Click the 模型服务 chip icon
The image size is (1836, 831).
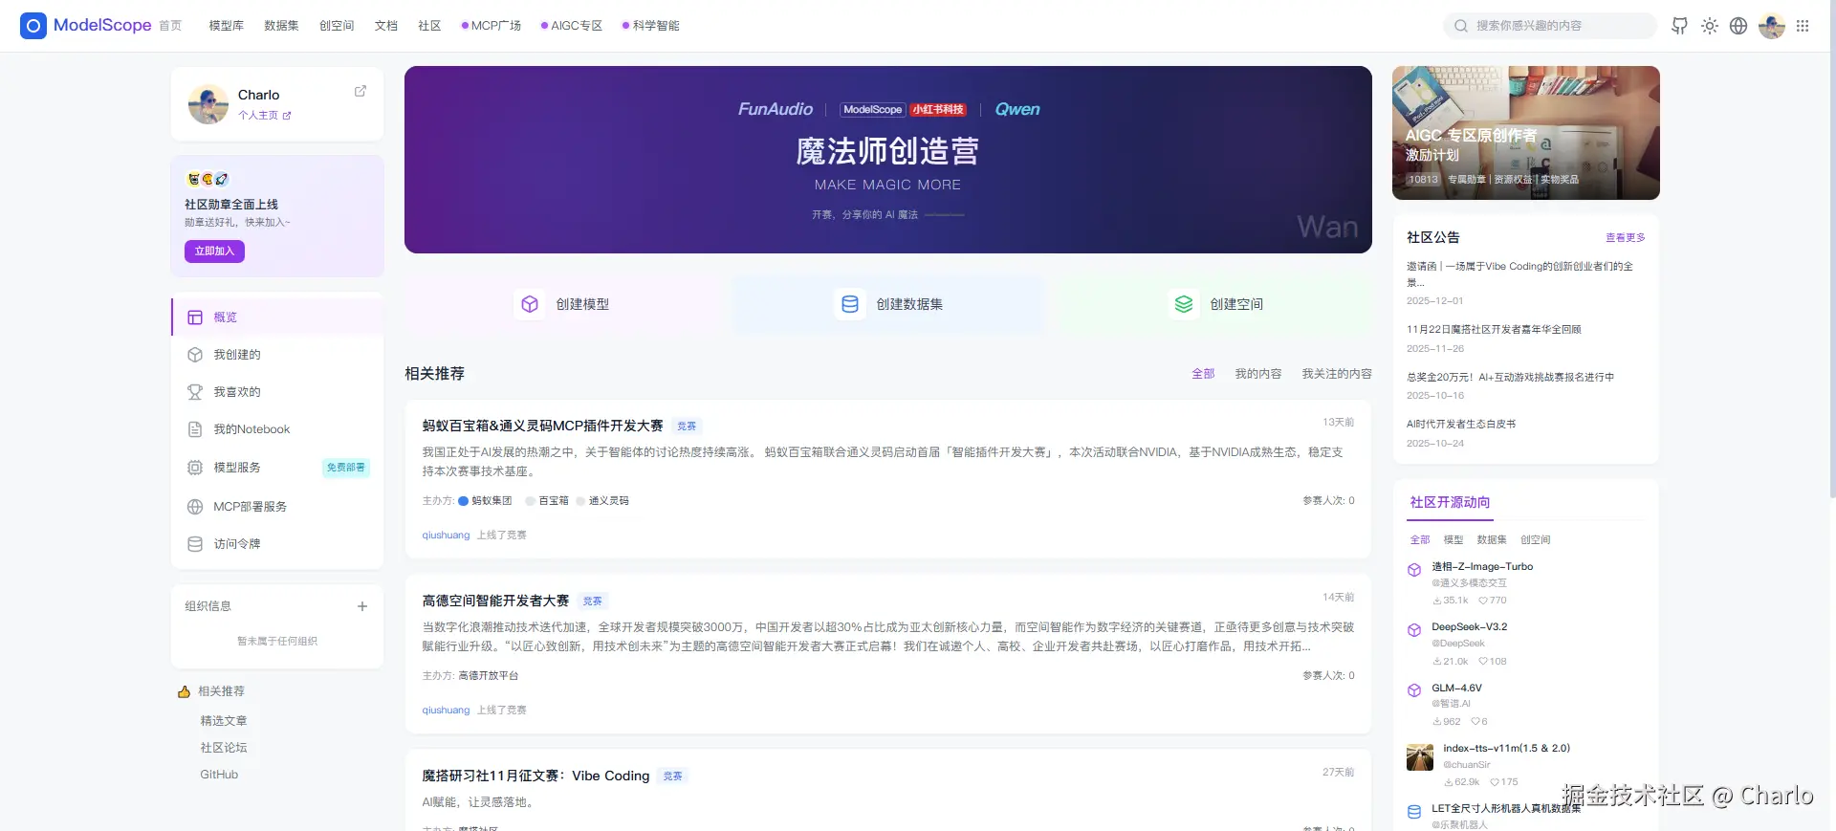[x=195, y=468]
